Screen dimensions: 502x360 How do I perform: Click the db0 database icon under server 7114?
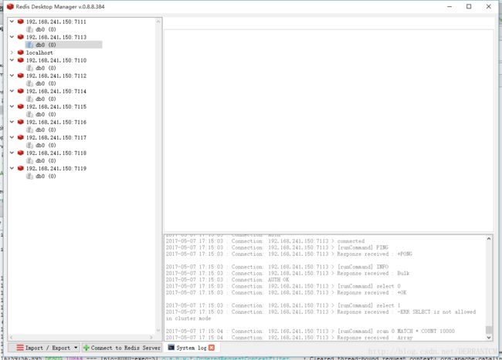(x=29, y=99)
